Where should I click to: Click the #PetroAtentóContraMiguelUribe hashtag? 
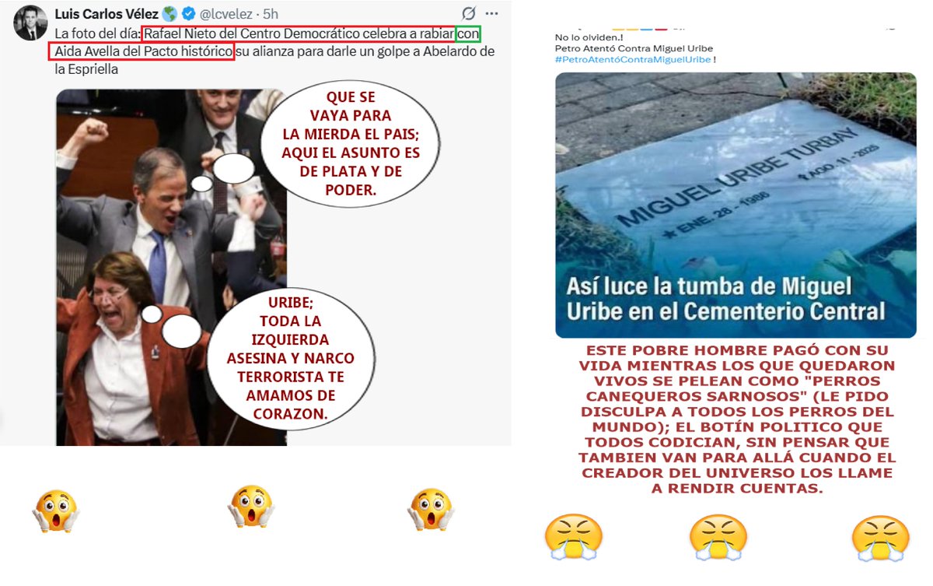coord(633,60)
